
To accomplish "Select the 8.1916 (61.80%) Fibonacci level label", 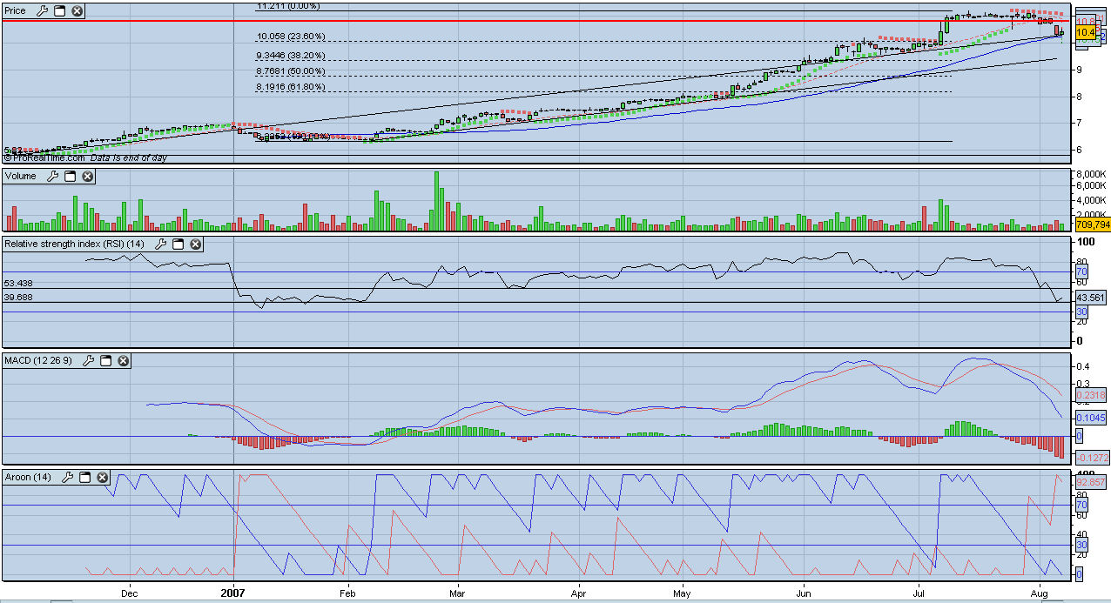I will click(290, 87).
